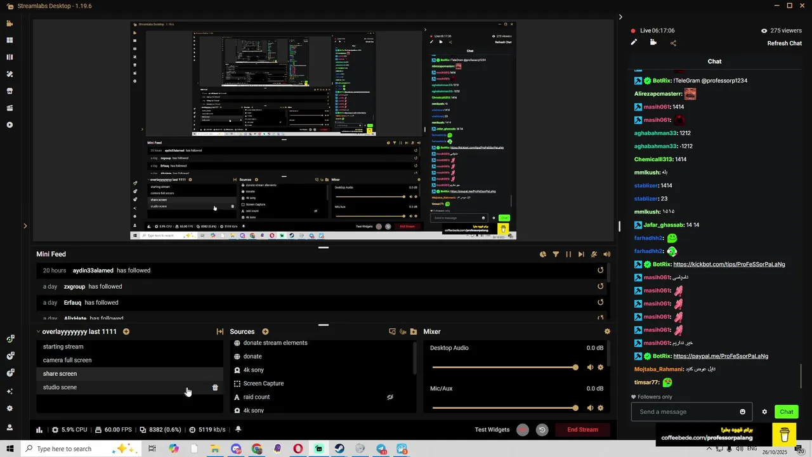The width and height of the screenshot is (812, 457).
Task: Click the Test Widgets button
Action: tap(492, 430)
